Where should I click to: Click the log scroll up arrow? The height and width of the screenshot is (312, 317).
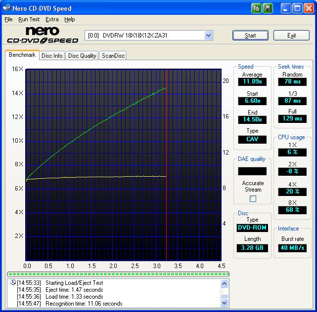tap(225, 284)
